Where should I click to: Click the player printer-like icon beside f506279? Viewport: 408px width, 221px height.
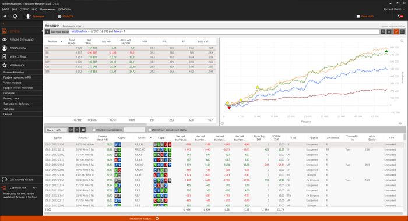(59, 16)
